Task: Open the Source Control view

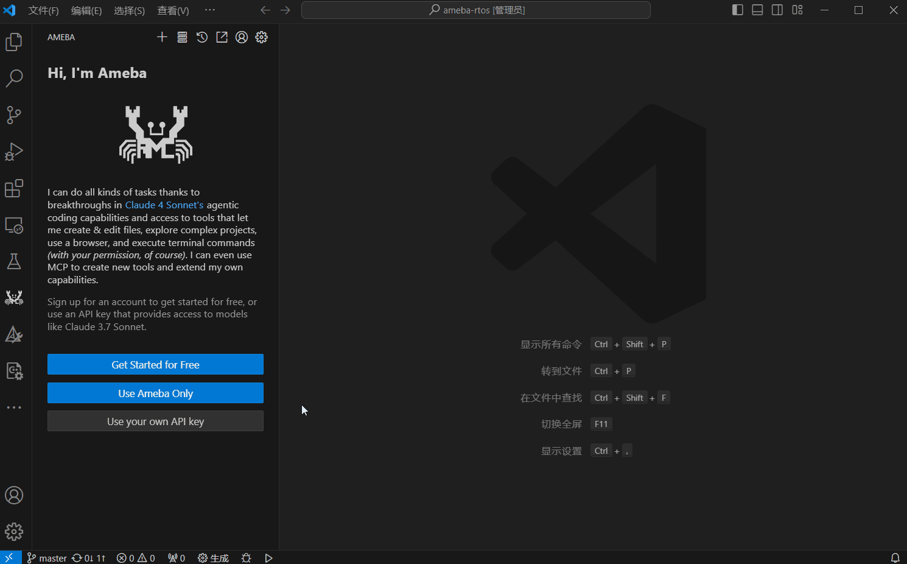Action: tap(14, 115)
